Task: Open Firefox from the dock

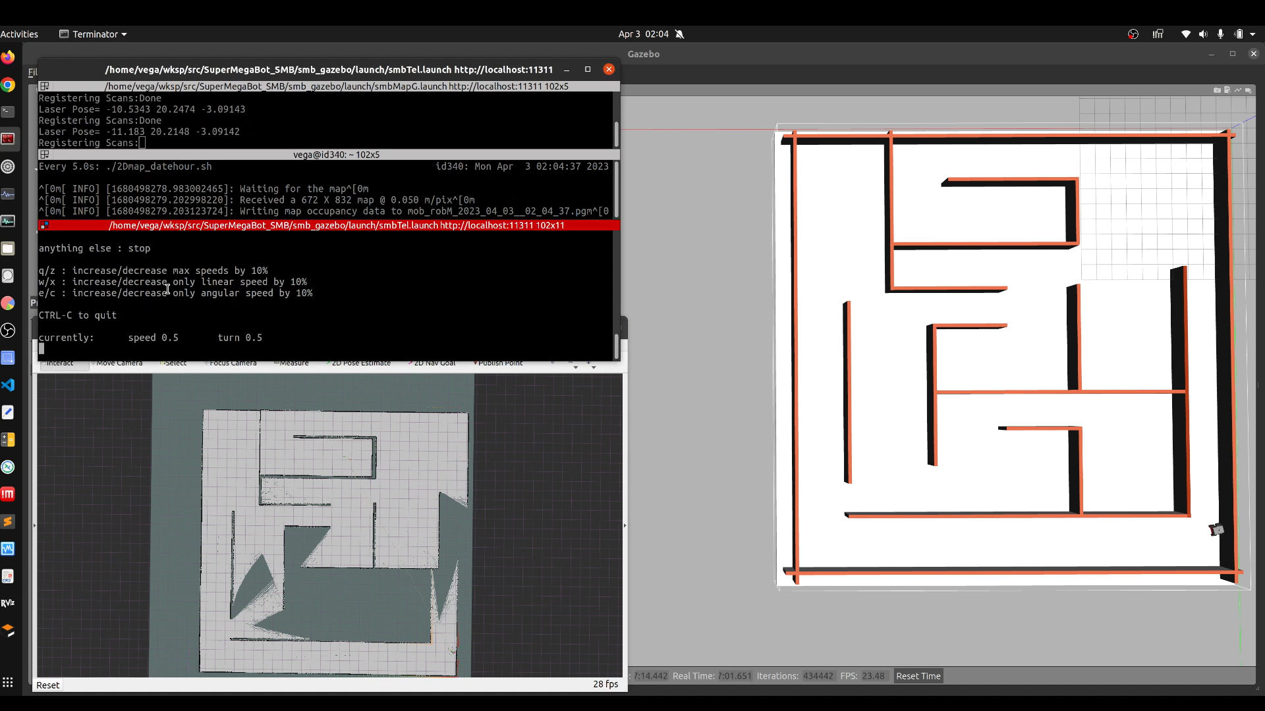Action: pyautogui.click(x=8, y=58)
